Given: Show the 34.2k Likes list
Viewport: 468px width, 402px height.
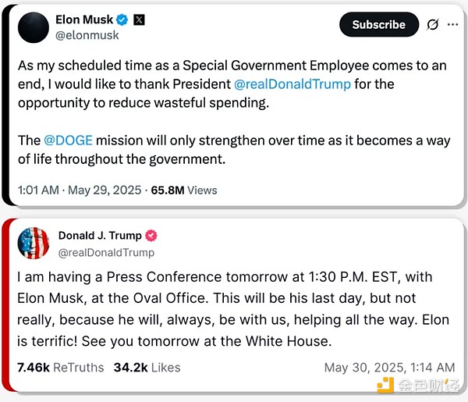Looking at the screenshot, I should (147, 367).
